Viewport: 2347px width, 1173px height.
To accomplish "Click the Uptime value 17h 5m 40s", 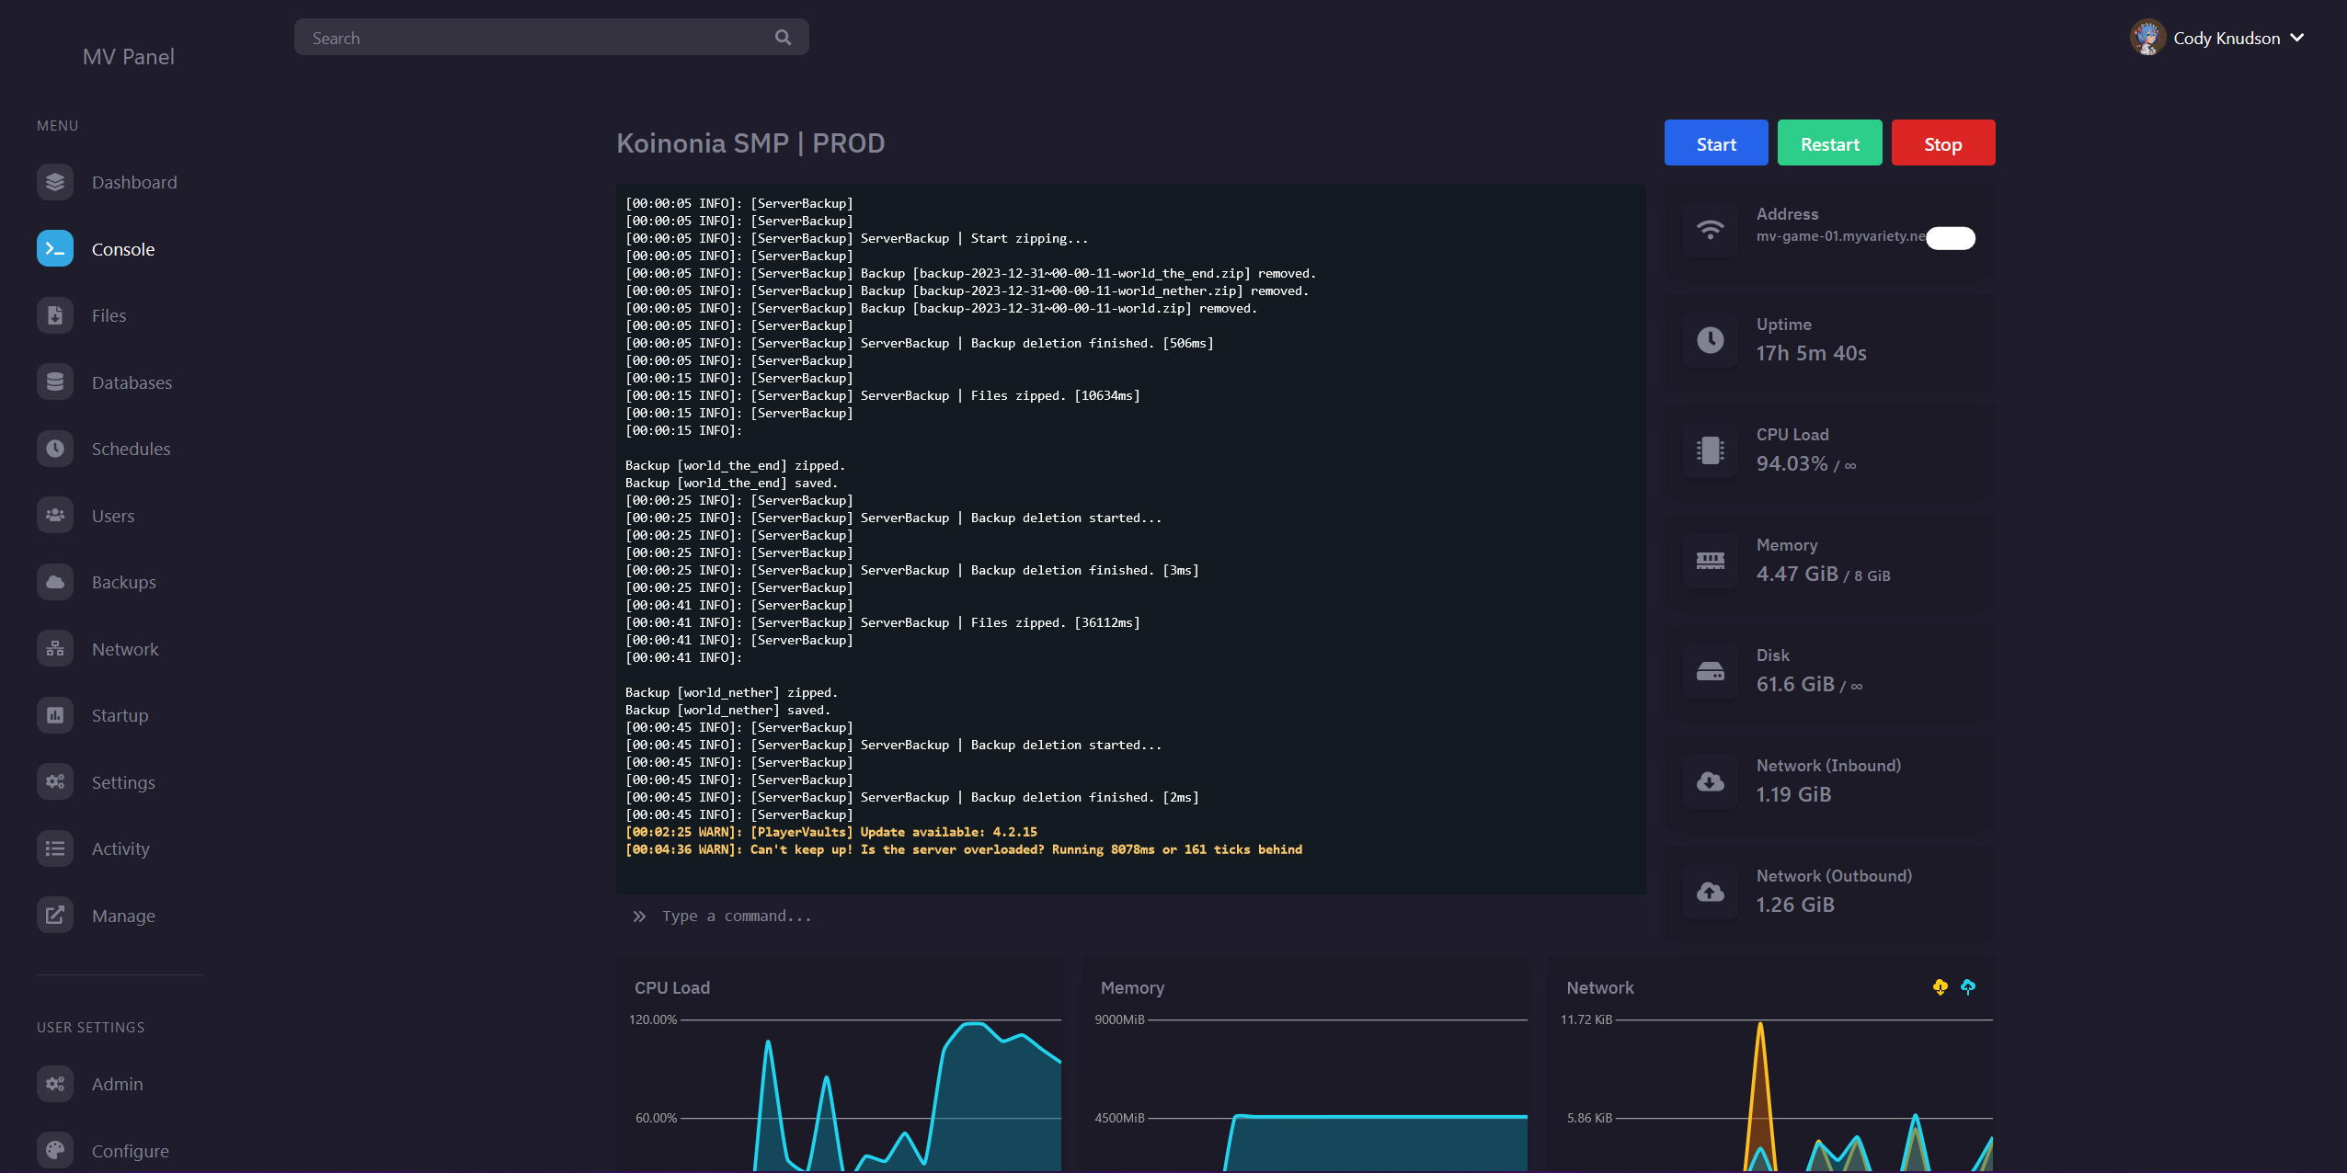I will (x=1811, y=353).
